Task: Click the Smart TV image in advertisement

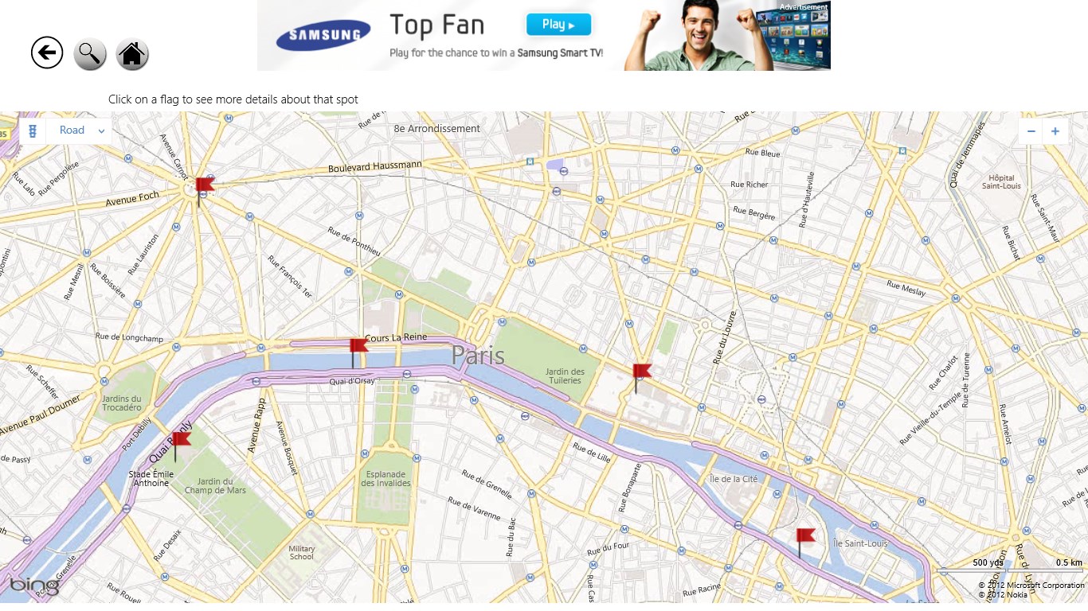Action: tap(792, 39)
